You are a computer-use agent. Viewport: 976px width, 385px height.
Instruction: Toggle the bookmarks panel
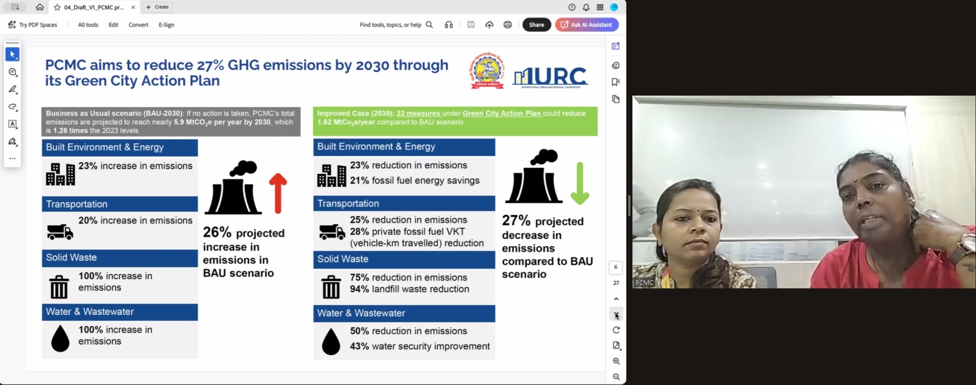click(616, 82)
